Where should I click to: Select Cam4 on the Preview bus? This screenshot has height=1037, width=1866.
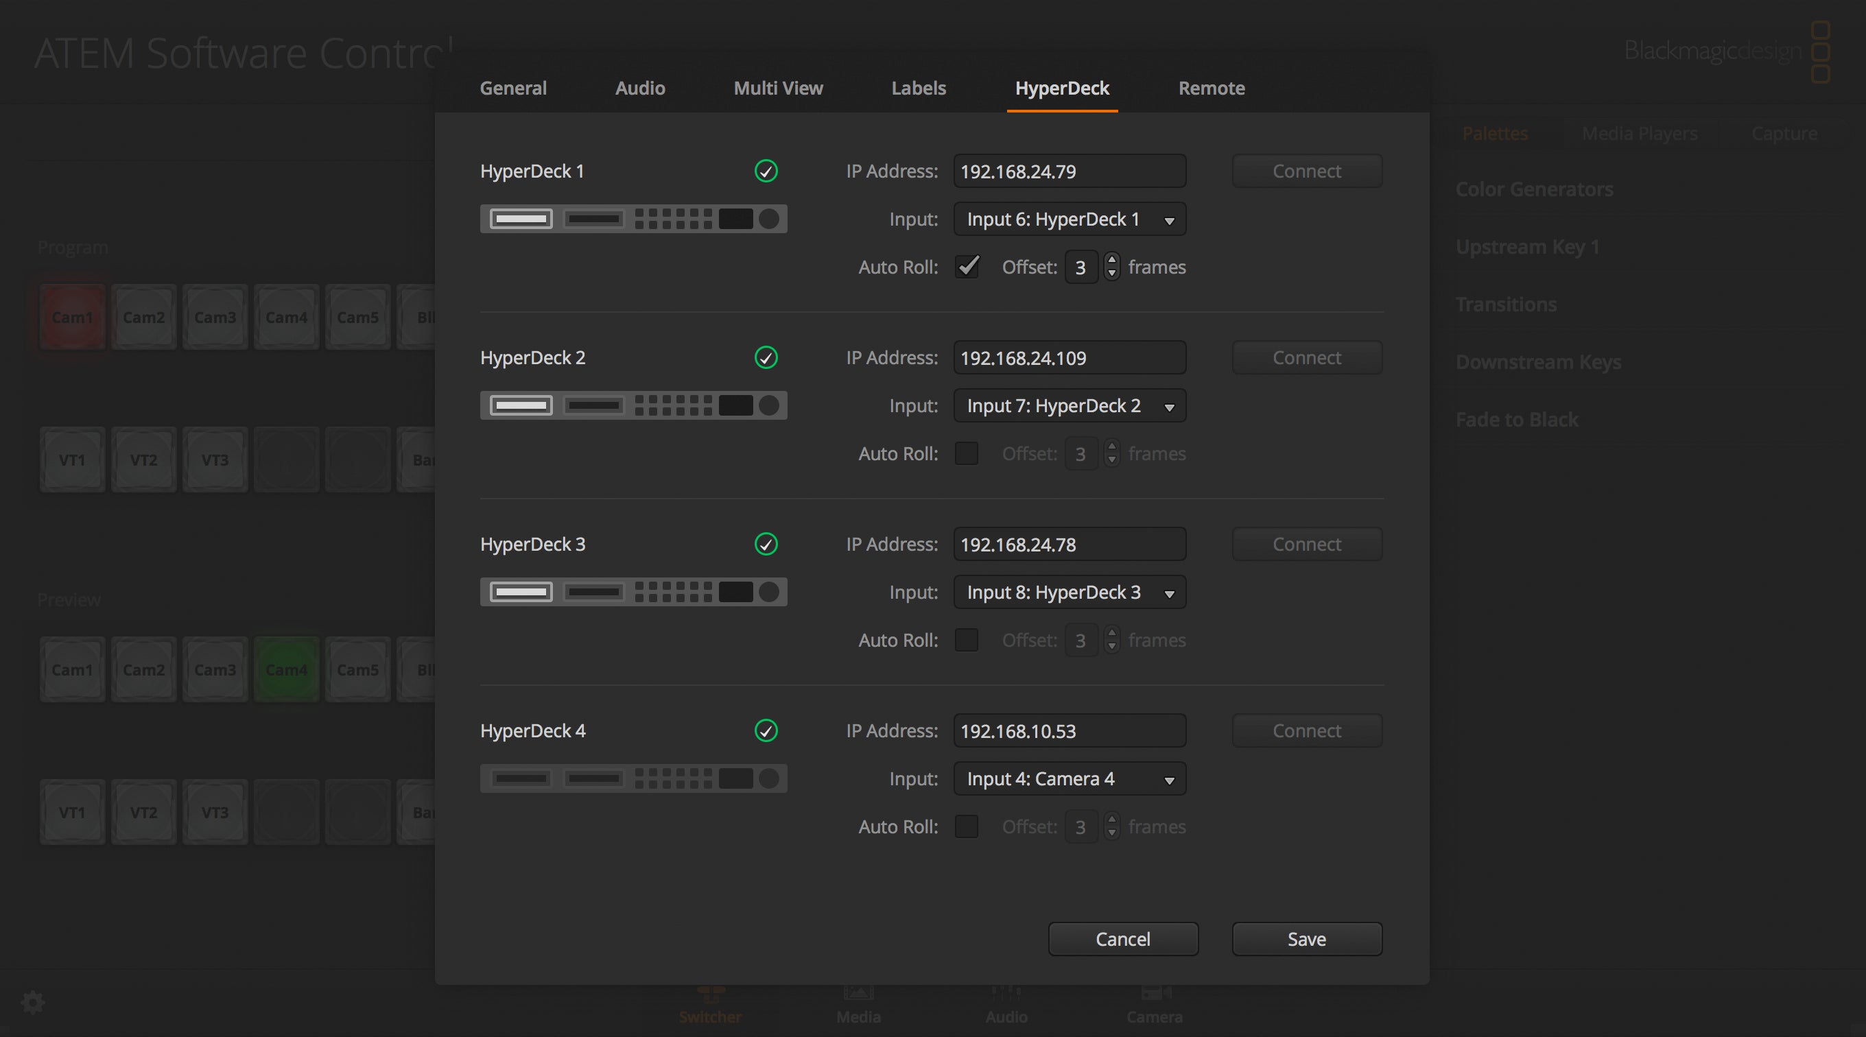286,670
